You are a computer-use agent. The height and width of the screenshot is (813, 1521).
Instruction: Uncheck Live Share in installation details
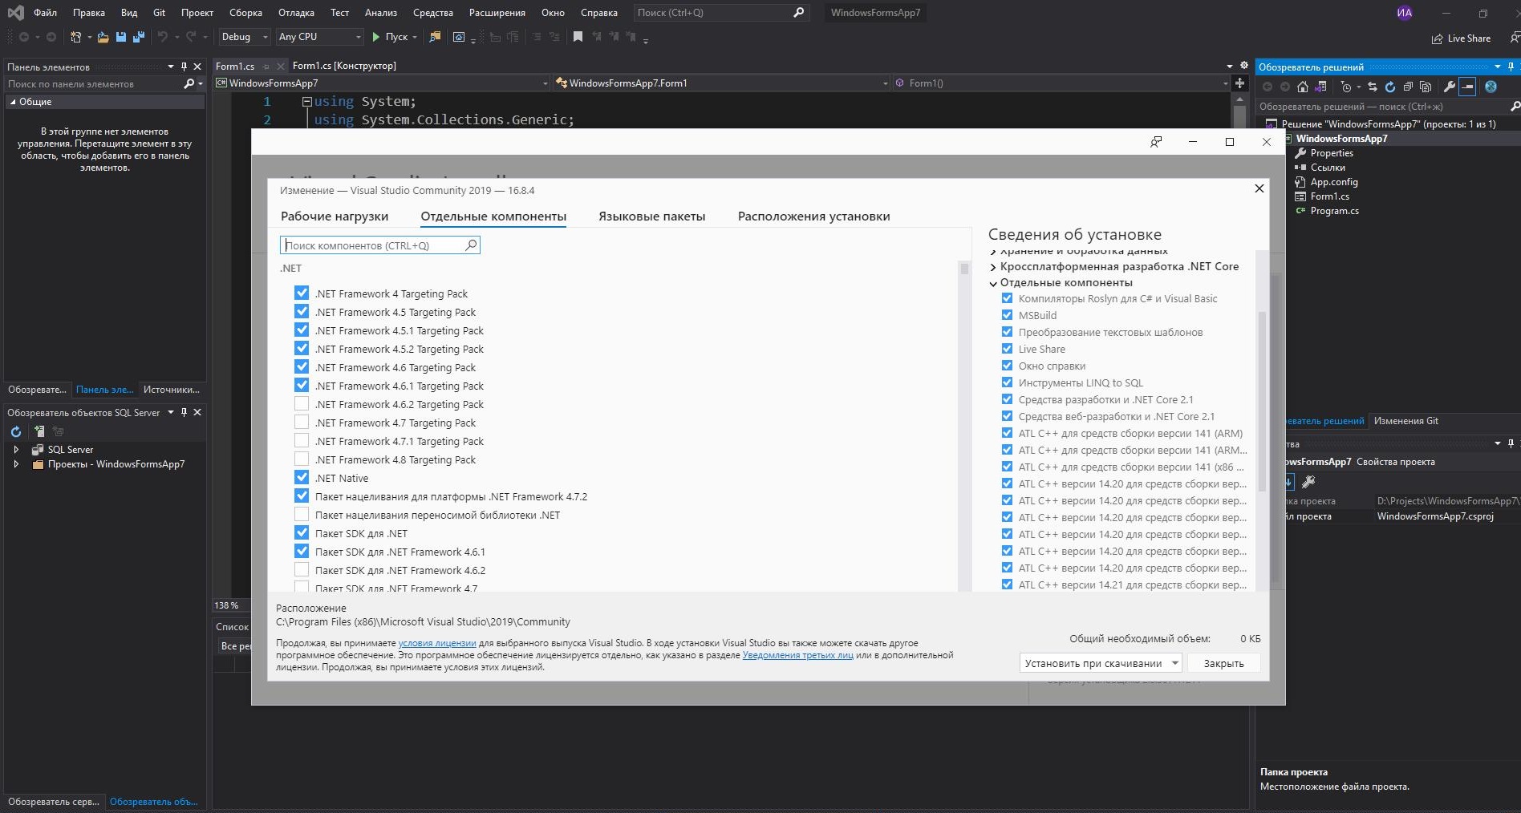click(x=1007, y=349)
